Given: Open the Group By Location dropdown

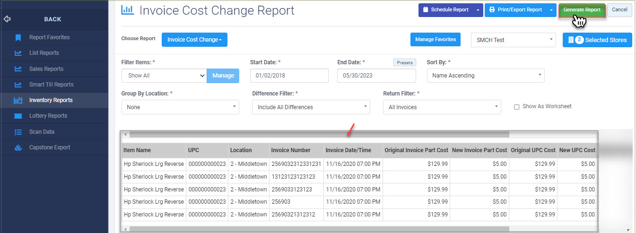Looking at the screenshot, I should [180, 107].
